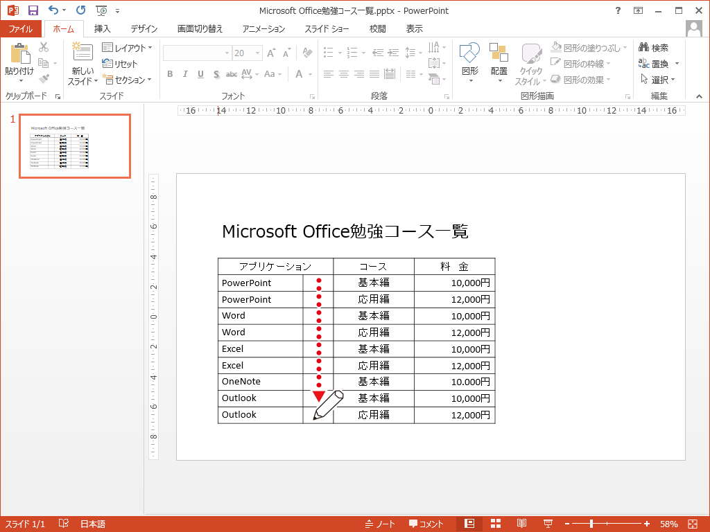This screenshot has height=532, width=710.
Task: Click the PowerPoint Help question mark icon
Action: [x=618, y=10]
